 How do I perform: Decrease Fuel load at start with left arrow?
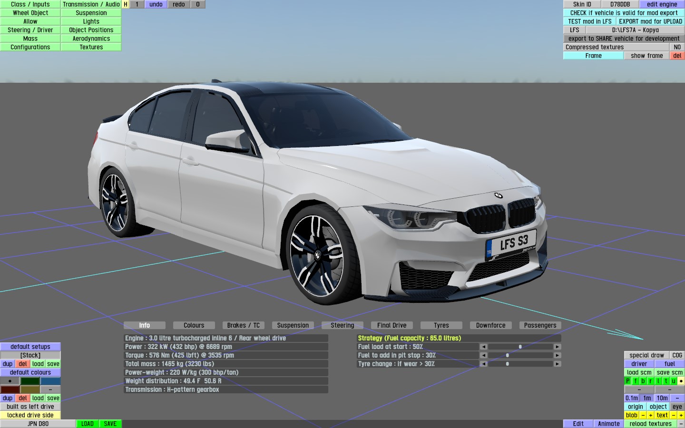pos(483,347)
